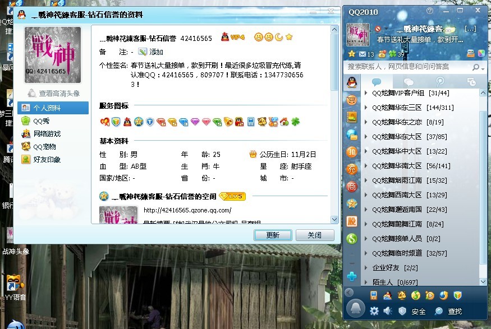491x329 pixels.
Task: Expand QQ炫舞烟雨江南 group
Action: 366,180
